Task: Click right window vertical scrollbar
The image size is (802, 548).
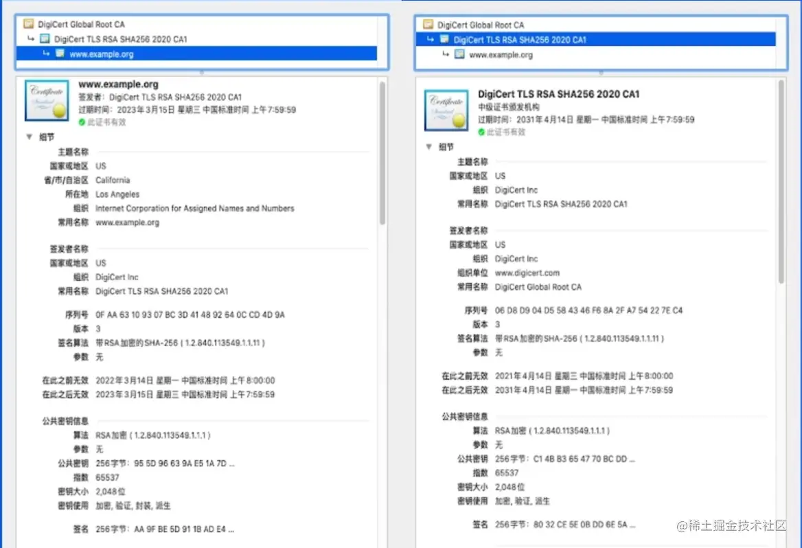Action: 781,182
